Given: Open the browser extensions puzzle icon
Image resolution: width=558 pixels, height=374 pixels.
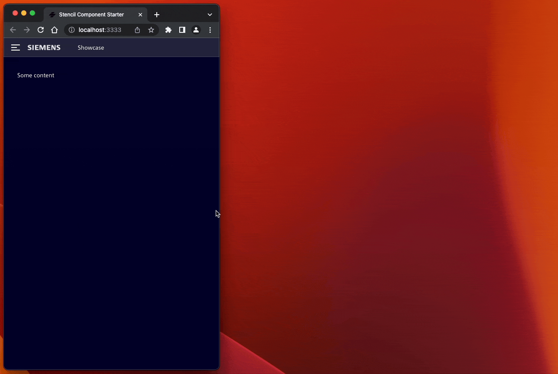Looking at the screenshot, I should 168,30.
